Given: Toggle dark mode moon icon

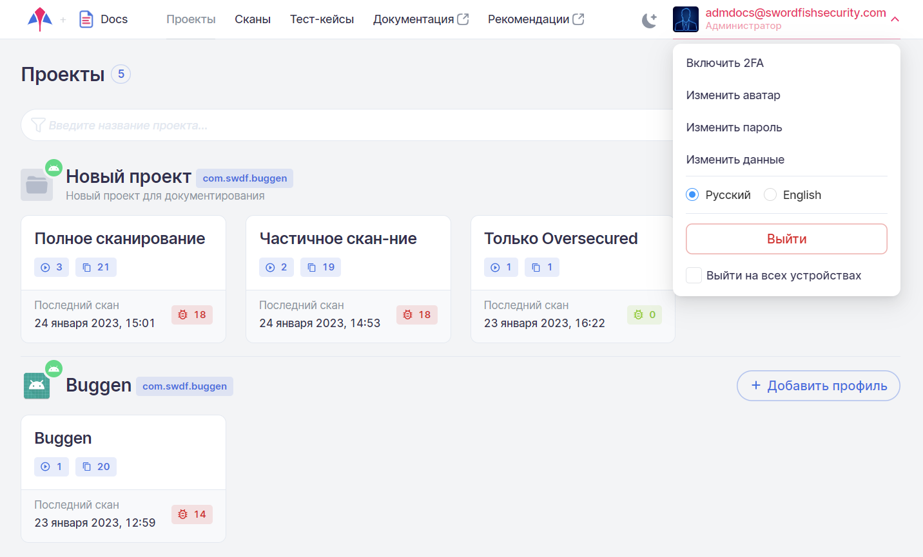Looking at the screenshot, I should [x=649, y=20].
